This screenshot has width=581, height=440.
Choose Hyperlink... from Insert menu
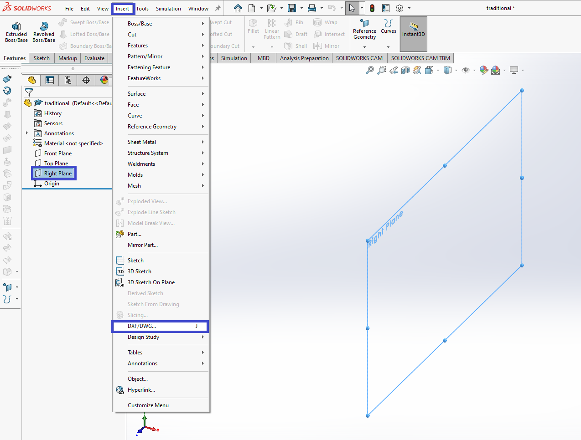click(x=161, y=389)
